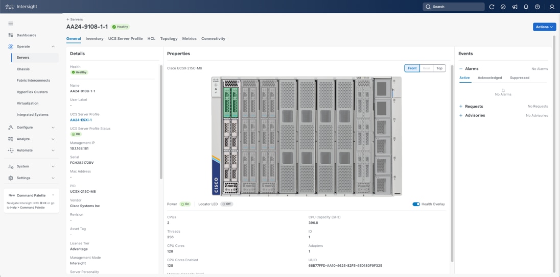Go back to Servers list
This screenshot has width=560, height=277.
(75, 19)
